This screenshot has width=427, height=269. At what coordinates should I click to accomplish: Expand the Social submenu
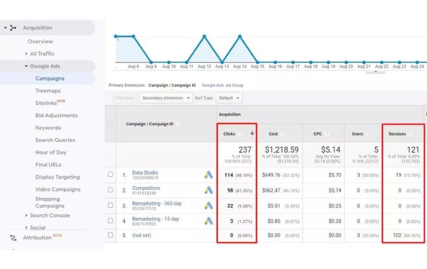click(26, 227)
